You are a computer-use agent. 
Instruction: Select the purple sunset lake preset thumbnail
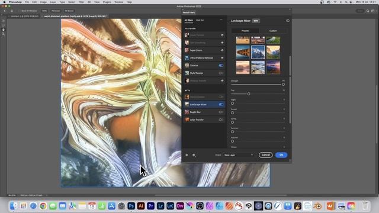coord(273,67)
